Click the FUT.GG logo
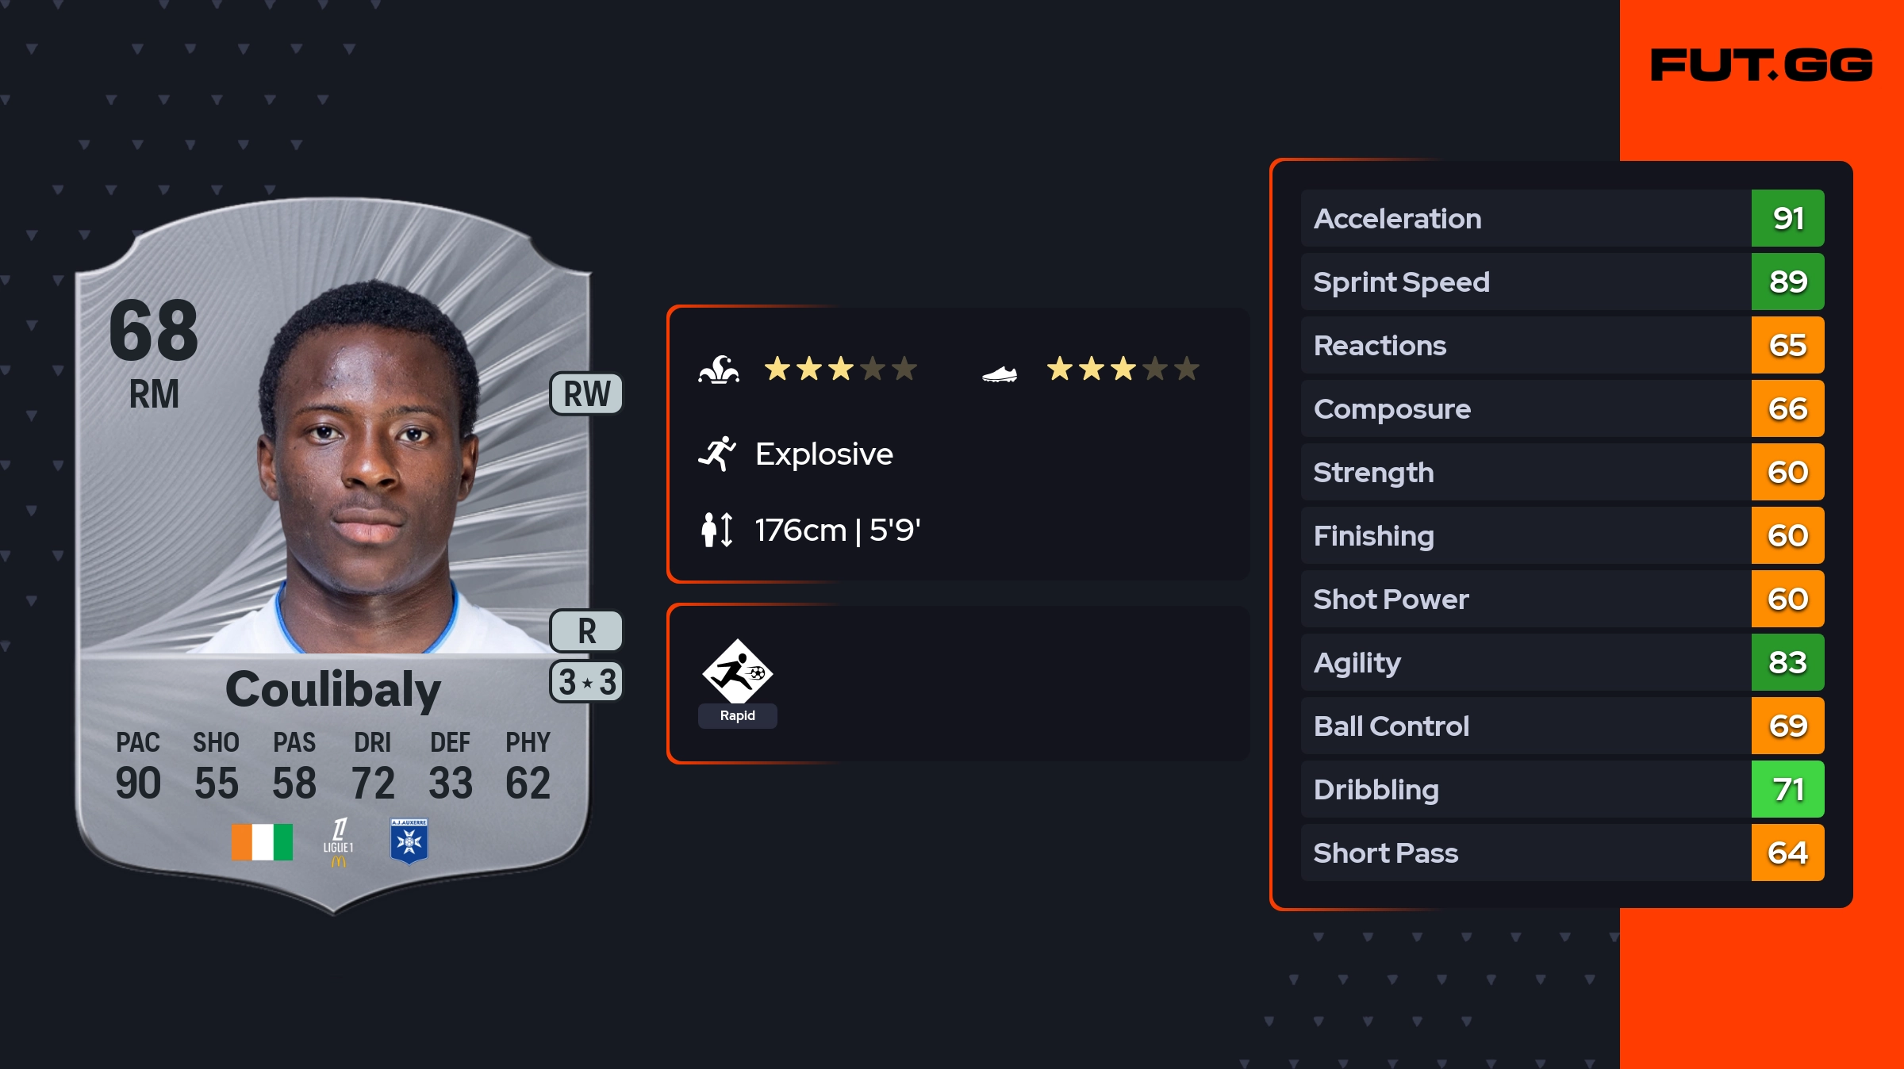Viewport: 1904px width, 1069px height. pyautogui.click(x=1761, y=65)
